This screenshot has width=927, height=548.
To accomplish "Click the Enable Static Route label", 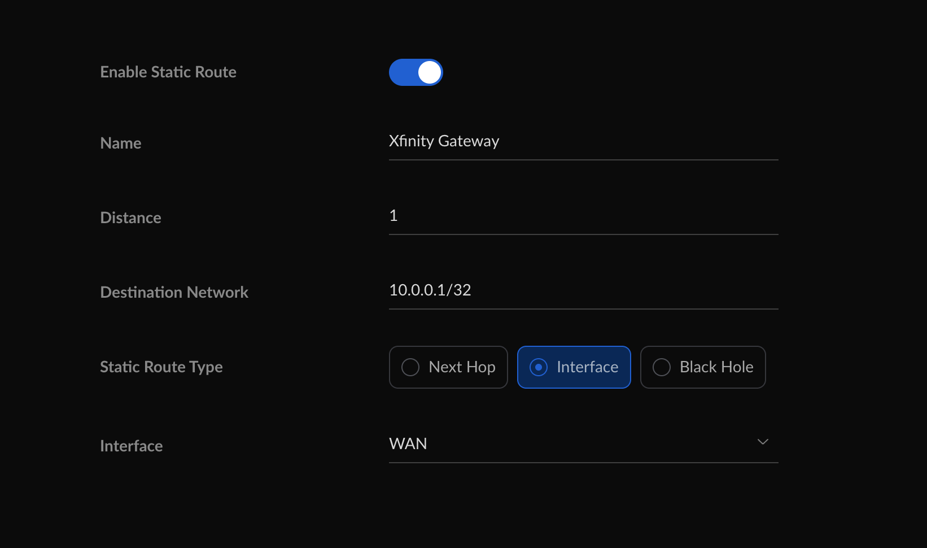I will pos(168,72).
